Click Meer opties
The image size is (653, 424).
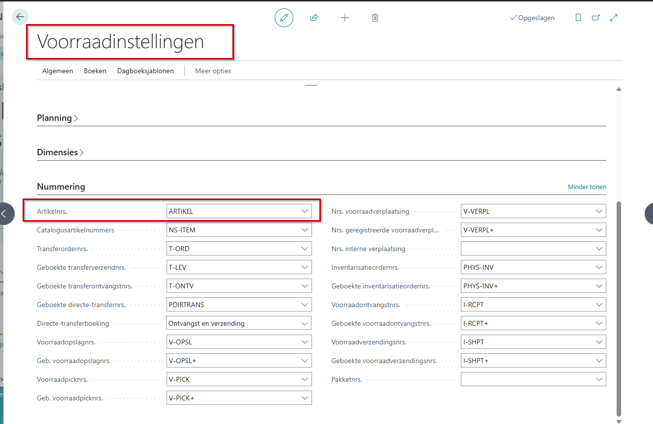[x=213, y=71]
